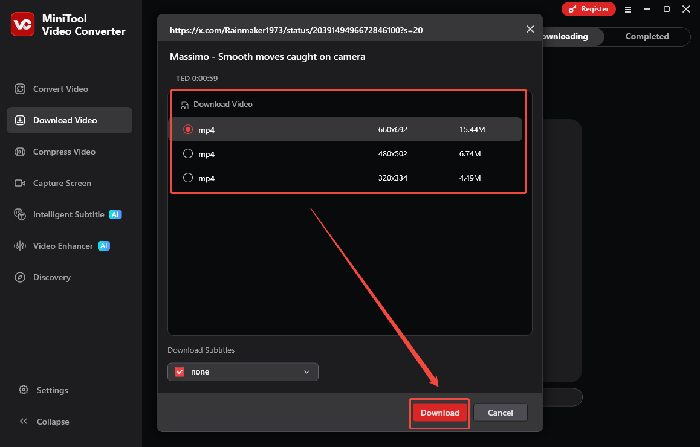700x447 pixels.
Task: Click the MiniTool Video Converter logo icon
Action: pos(23,24)
